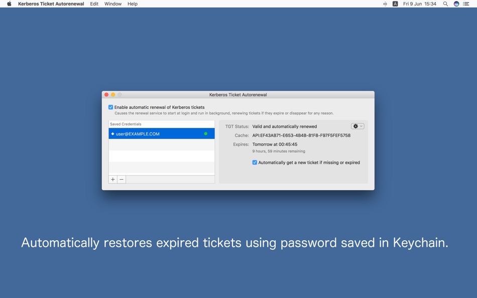Viewport: 477px width, 298px height.
Task: Open Kerberos Ticket Autorenewal app menu
Action: point(51,4)
